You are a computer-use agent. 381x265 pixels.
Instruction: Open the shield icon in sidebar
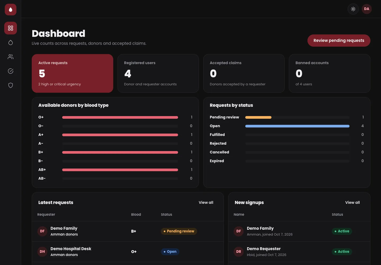11,85
